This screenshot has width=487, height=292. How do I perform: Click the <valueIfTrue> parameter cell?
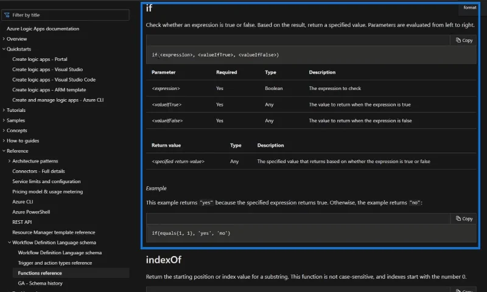coord(166,105)
